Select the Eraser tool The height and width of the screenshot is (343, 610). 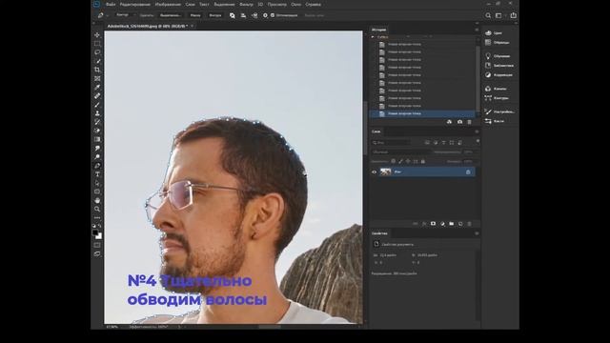pyautogui.click(x=97, y=131)
